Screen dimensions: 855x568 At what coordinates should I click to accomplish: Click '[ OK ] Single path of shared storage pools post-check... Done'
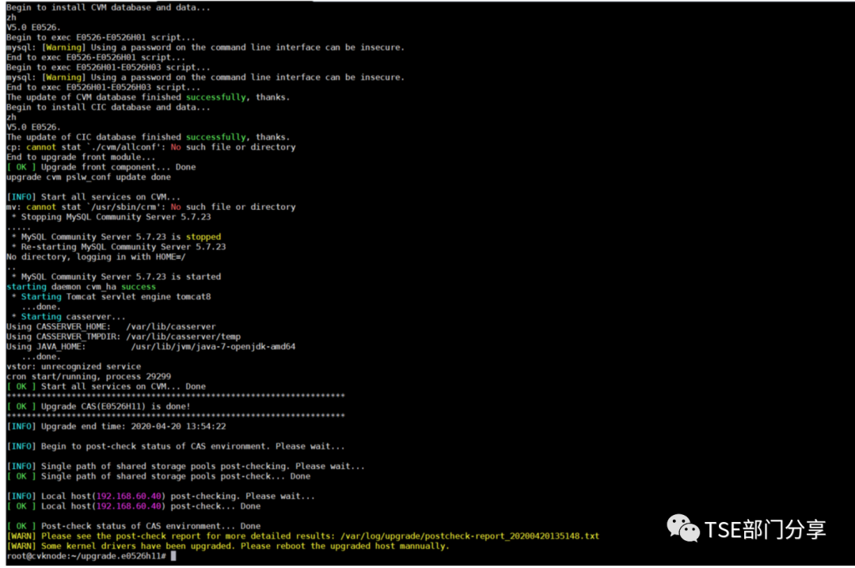click(x=158, y=476)
